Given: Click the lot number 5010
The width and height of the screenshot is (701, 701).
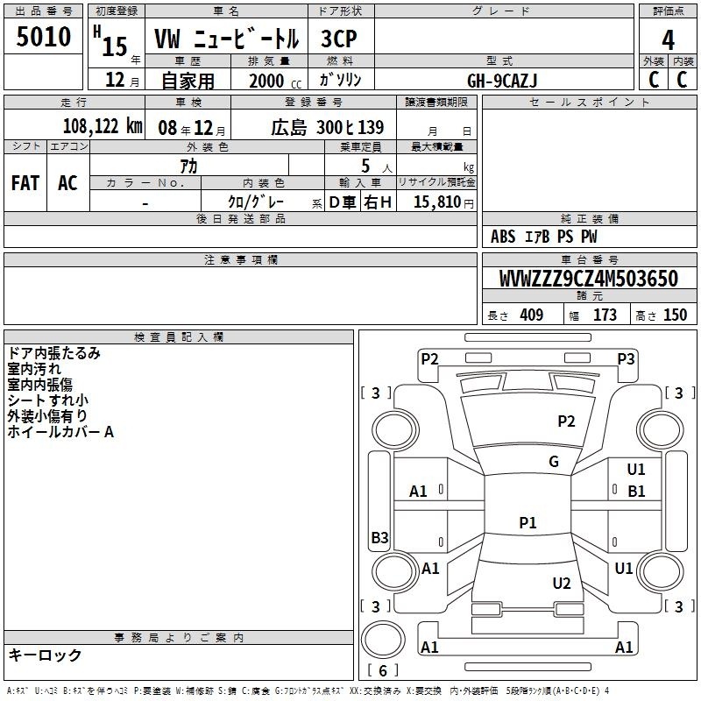Looking at the screenshot, I should click(x=43, y=38).
